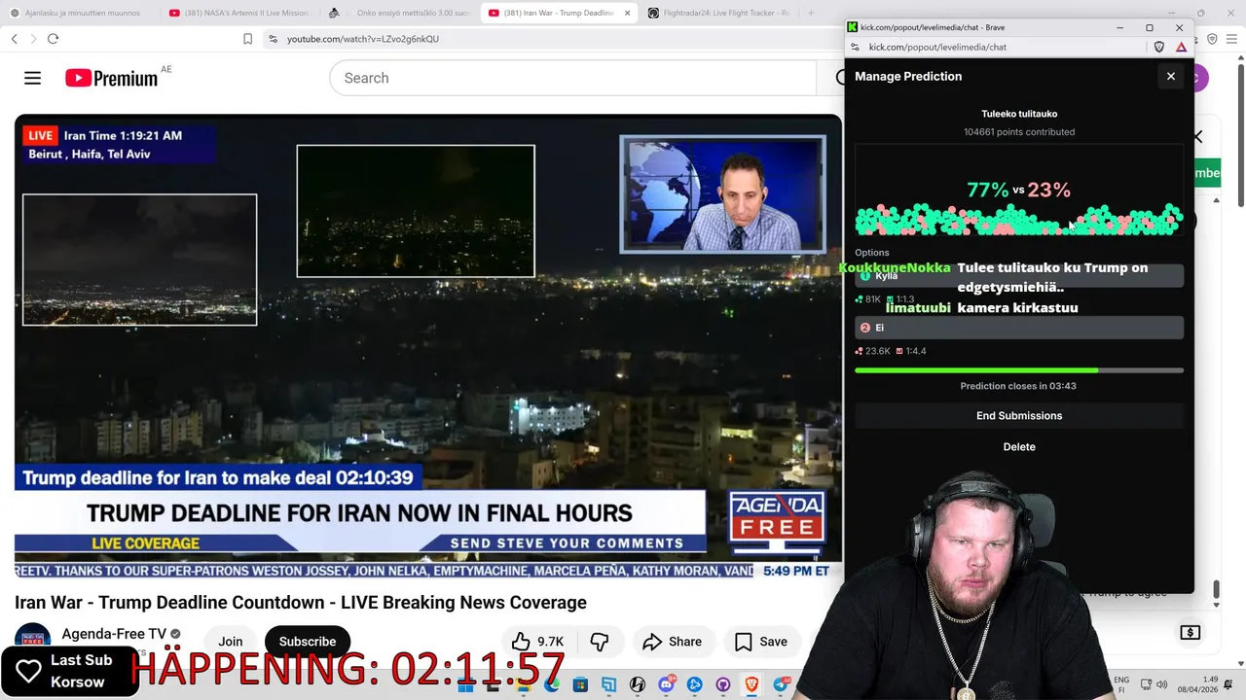
Task: Open Windows Start menu
Action: point(465,685)
